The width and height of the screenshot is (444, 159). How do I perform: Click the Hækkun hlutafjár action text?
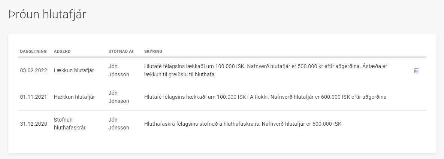click(x=74, y=97)
